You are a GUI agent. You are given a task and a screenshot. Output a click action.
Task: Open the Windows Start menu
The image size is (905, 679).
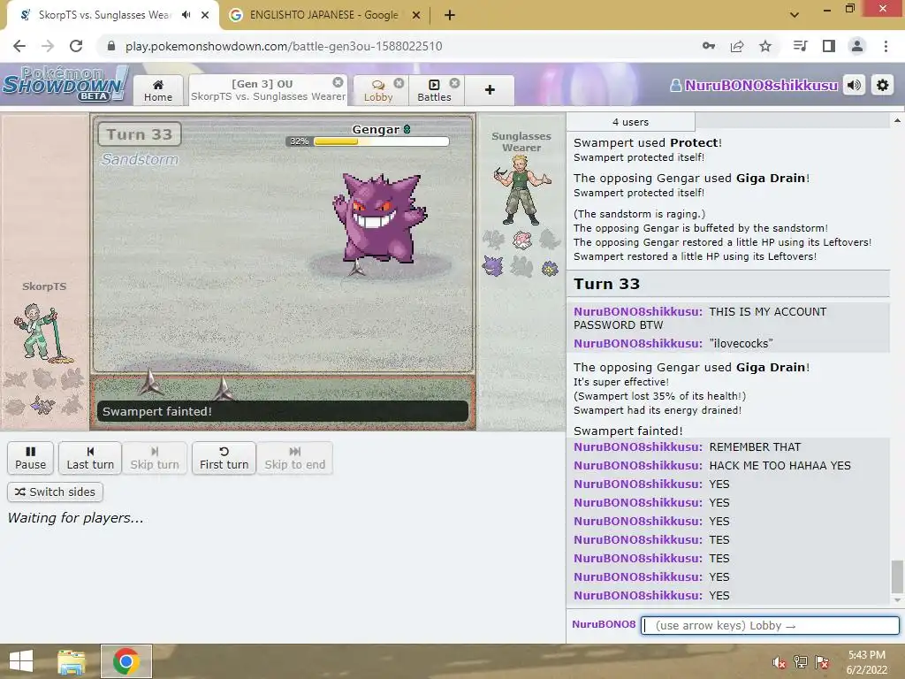point(21,661)
